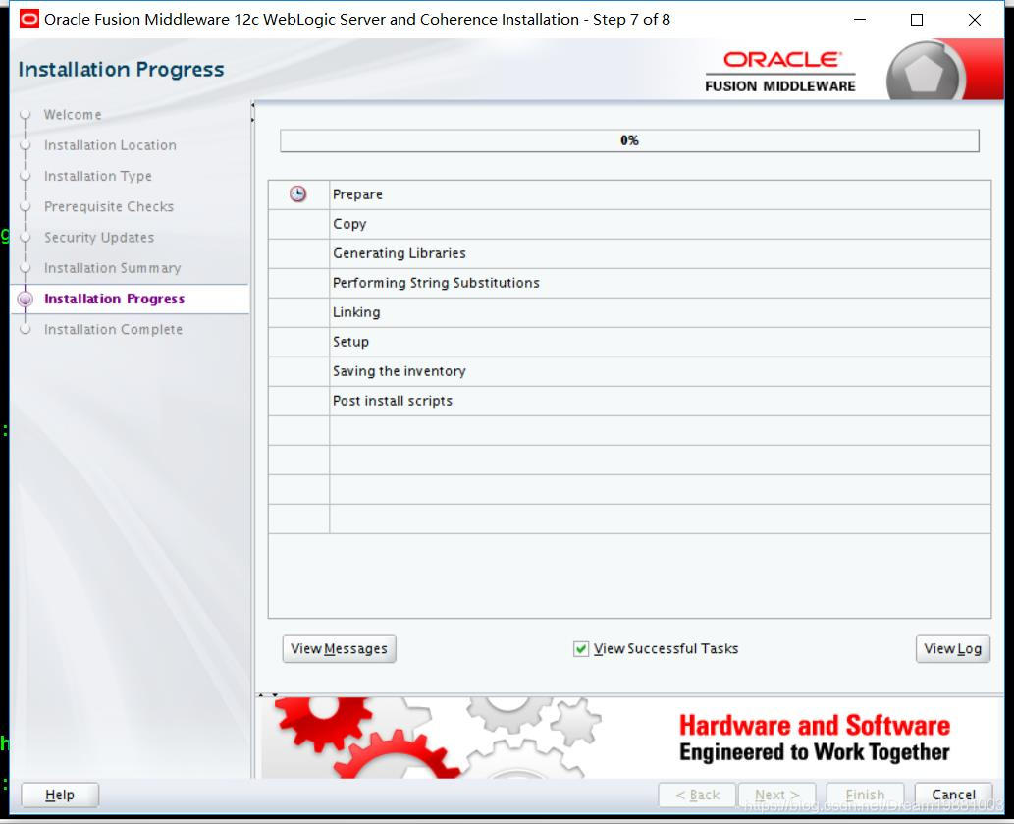Click the Copy task row
Image resolution: width=1014 pixels, height=824 pixels.
(x=629, y=225)
